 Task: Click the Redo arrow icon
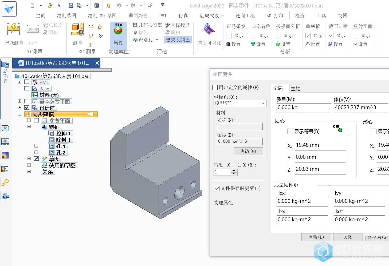coord(133,6)
